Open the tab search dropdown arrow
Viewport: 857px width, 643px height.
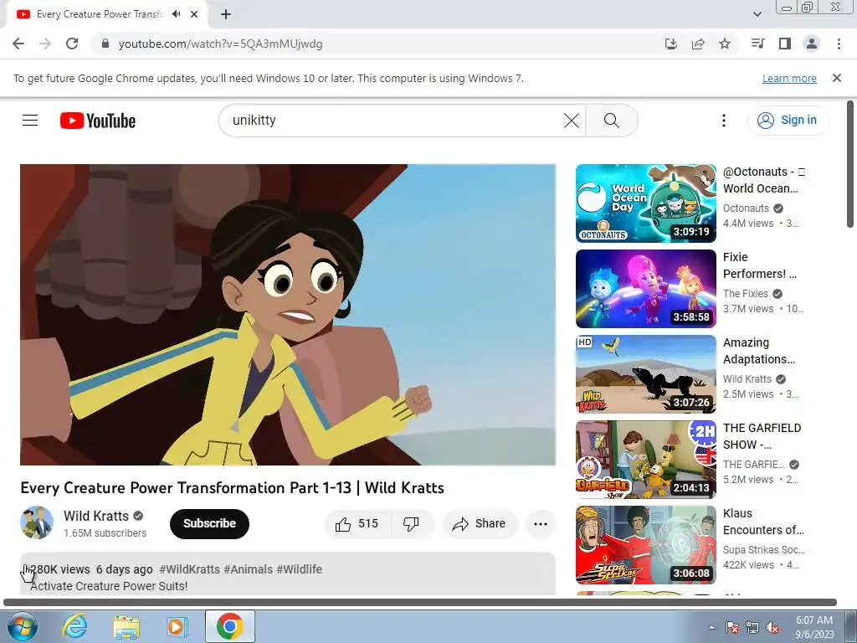[757, 14]
